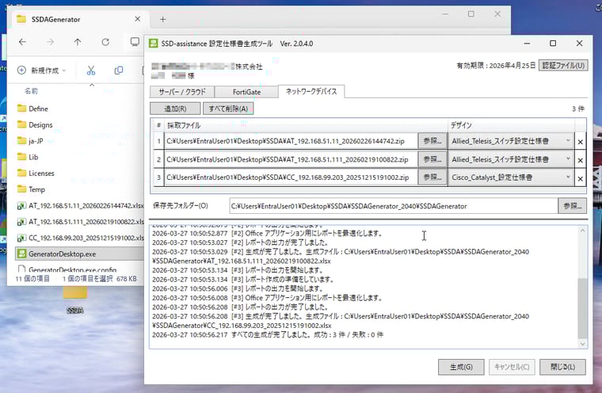602x393 pixels.
Task: Open design dropdown for row 2
Action: 511,159
